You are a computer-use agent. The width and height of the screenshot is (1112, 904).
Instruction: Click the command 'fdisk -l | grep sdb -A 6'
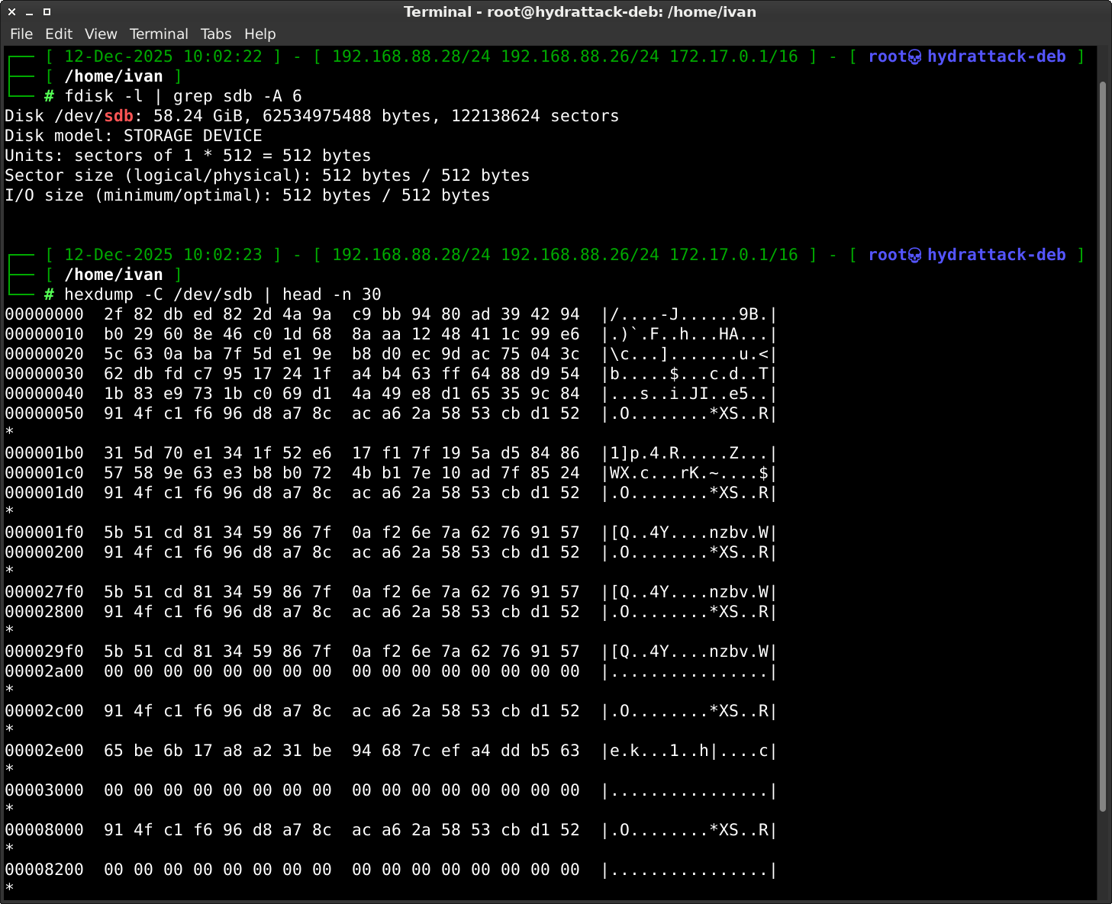click(x=183, y=96)
